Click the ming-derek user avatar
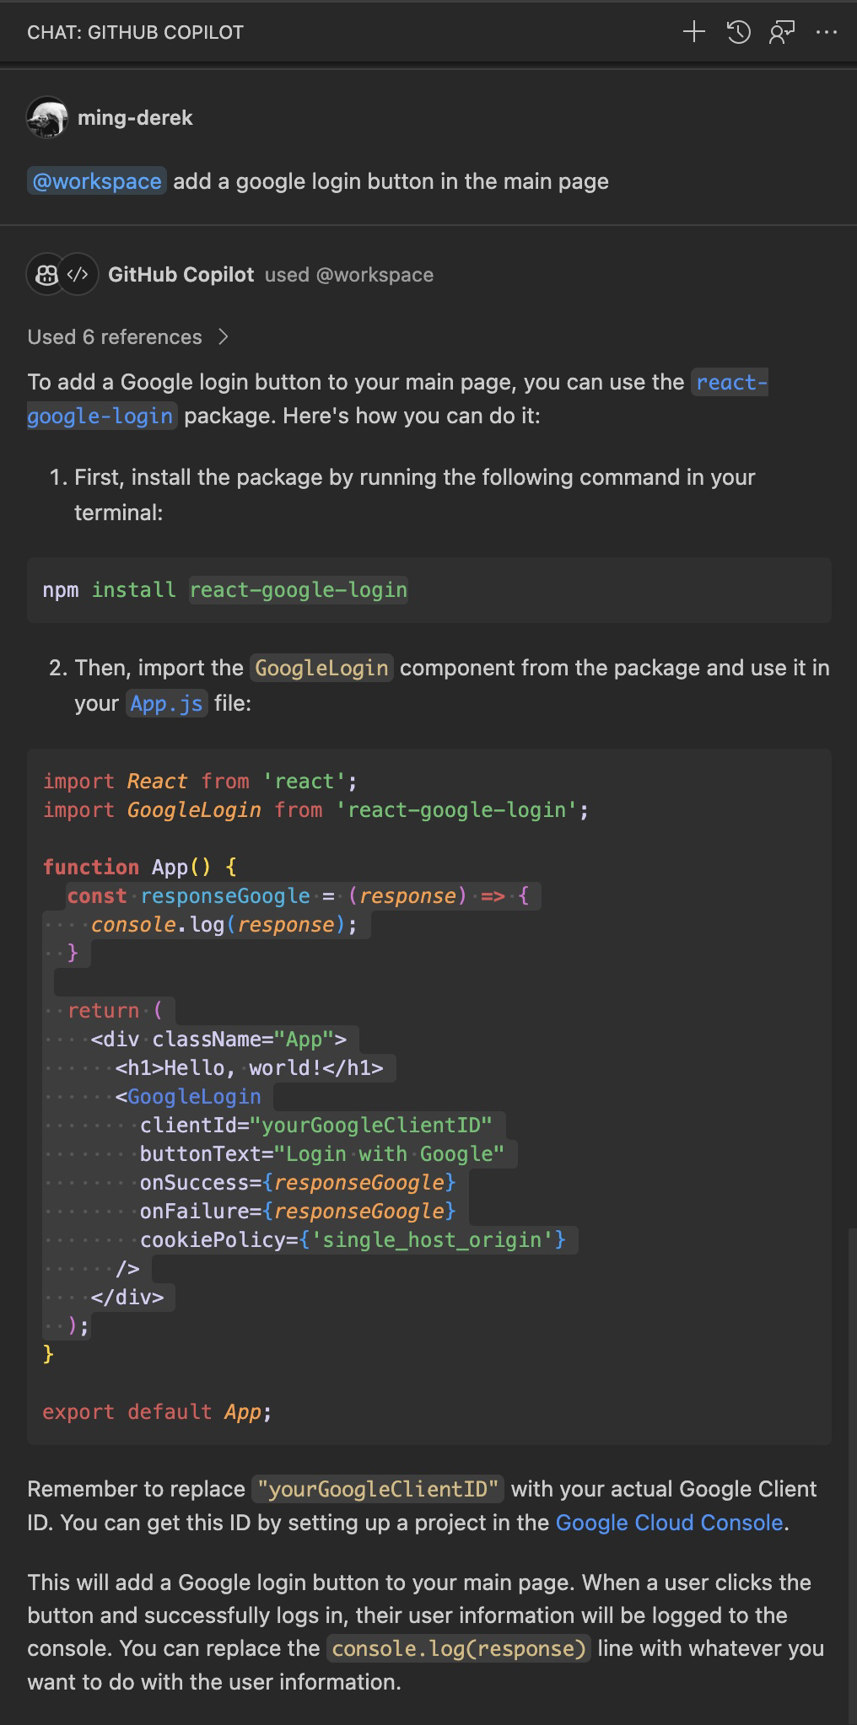Viewport: 857px width, 1725px height. coord(47,118)
